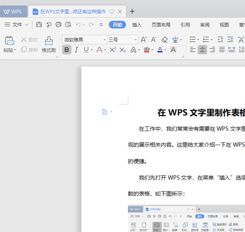This screenshot has height=232, width=245.
Task: Switch to the 开始 tab
Action: 118,25
